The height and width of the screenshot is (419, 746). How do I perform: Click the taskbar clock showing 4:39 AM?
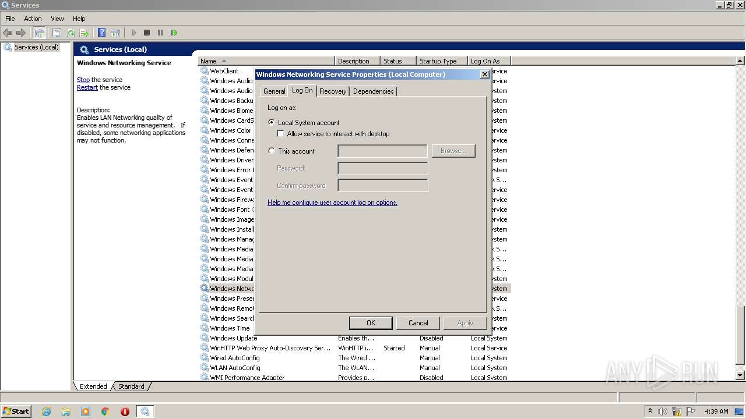point(716,411)
